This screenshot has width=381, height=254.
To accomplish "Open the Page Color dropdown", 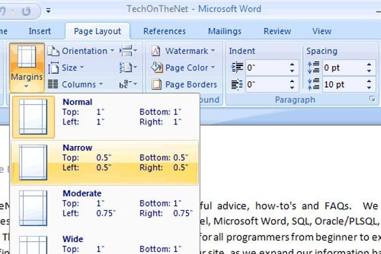I will (x=184, y=67).
